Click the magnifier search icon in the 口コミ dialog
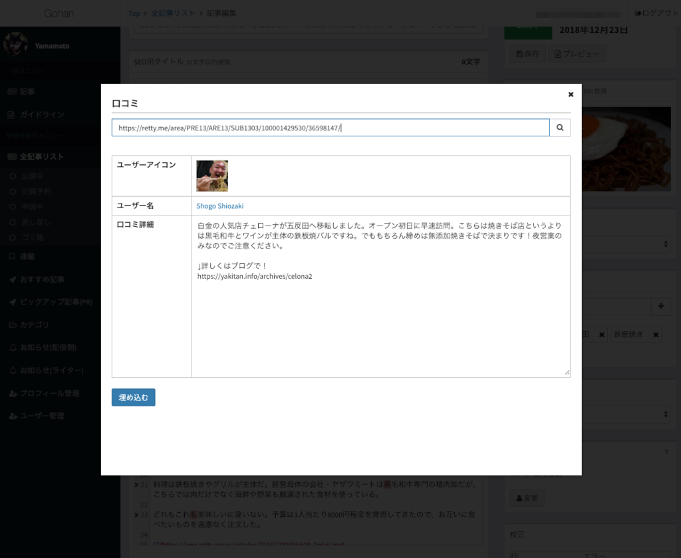This screenshot has height=558, width=681. point(559,128)
